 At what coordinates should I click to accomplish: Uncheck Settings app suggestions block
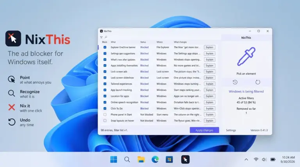tap(105, 54)
